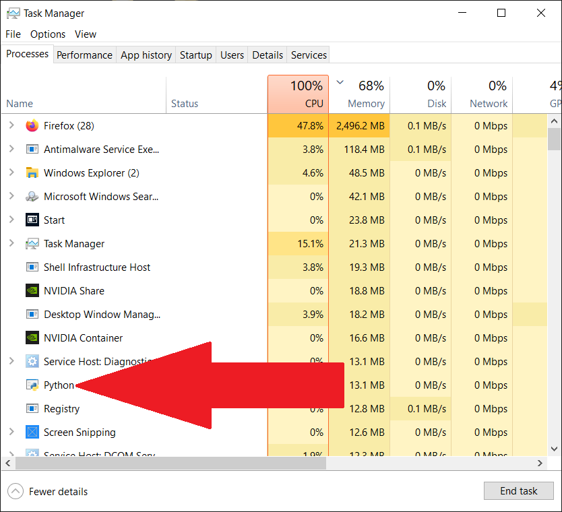Click the Screen Snipping icon

(x=32, y=432)
